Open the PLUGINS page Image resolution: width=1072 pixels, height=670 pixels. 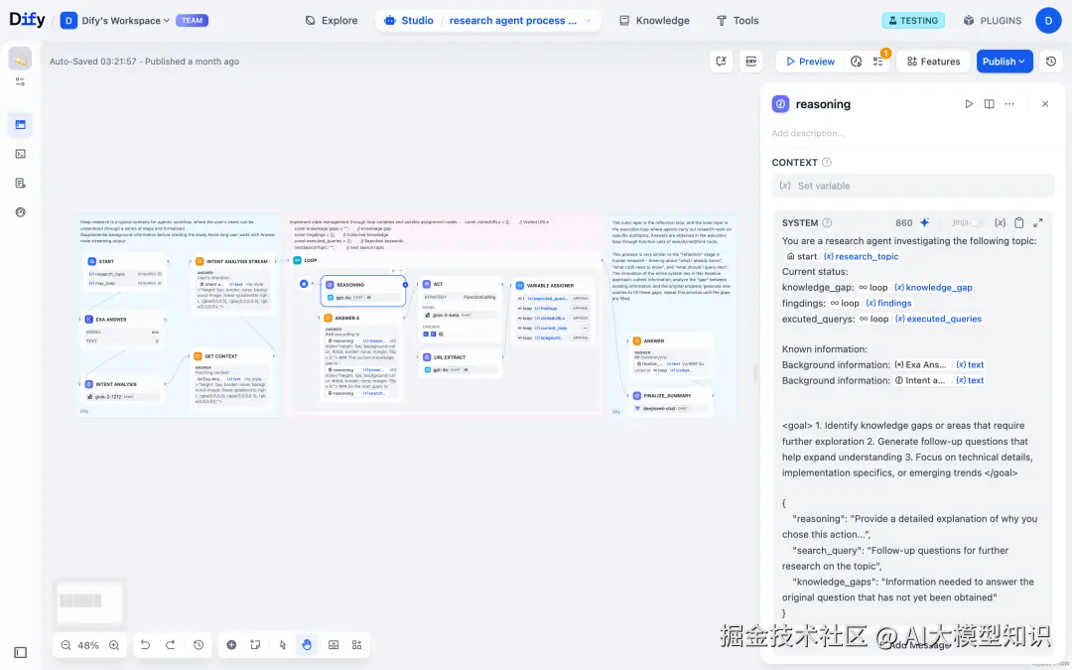[993, 21]
